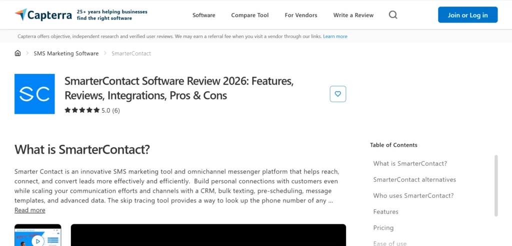Play the SmarterContact video thumbnail
512x246 pixels.
(38, 235)
